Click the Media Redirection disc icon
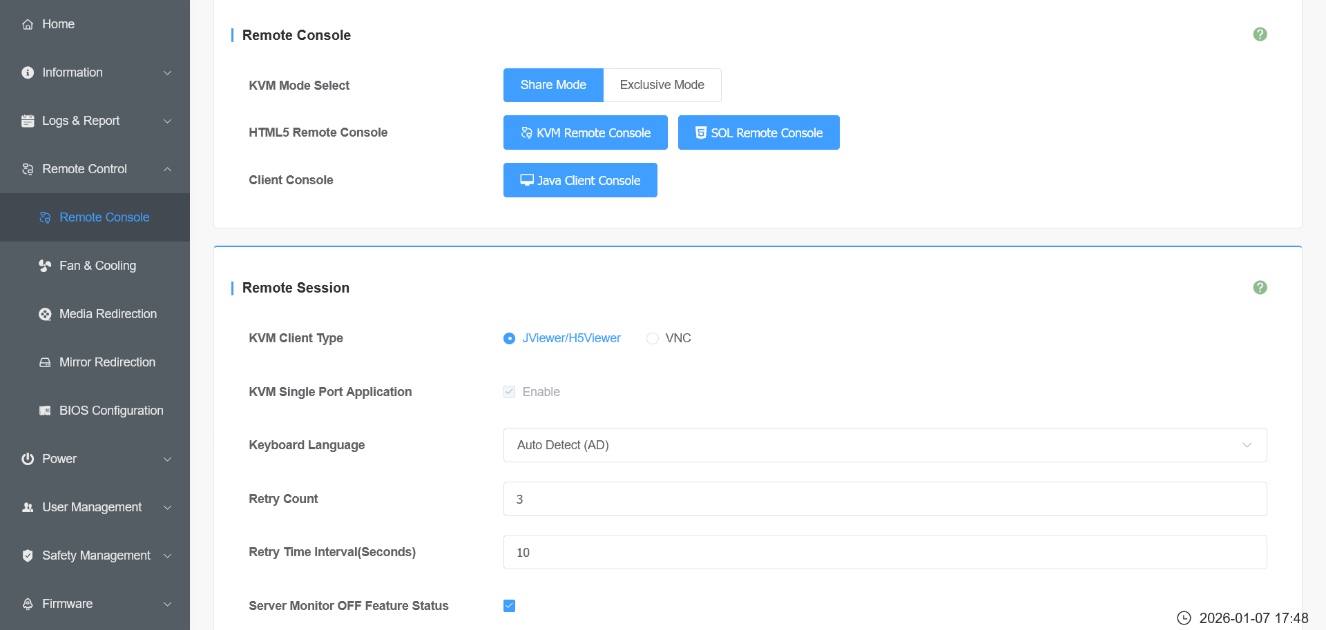The image size is (1326, 630). tap(45, 314)
